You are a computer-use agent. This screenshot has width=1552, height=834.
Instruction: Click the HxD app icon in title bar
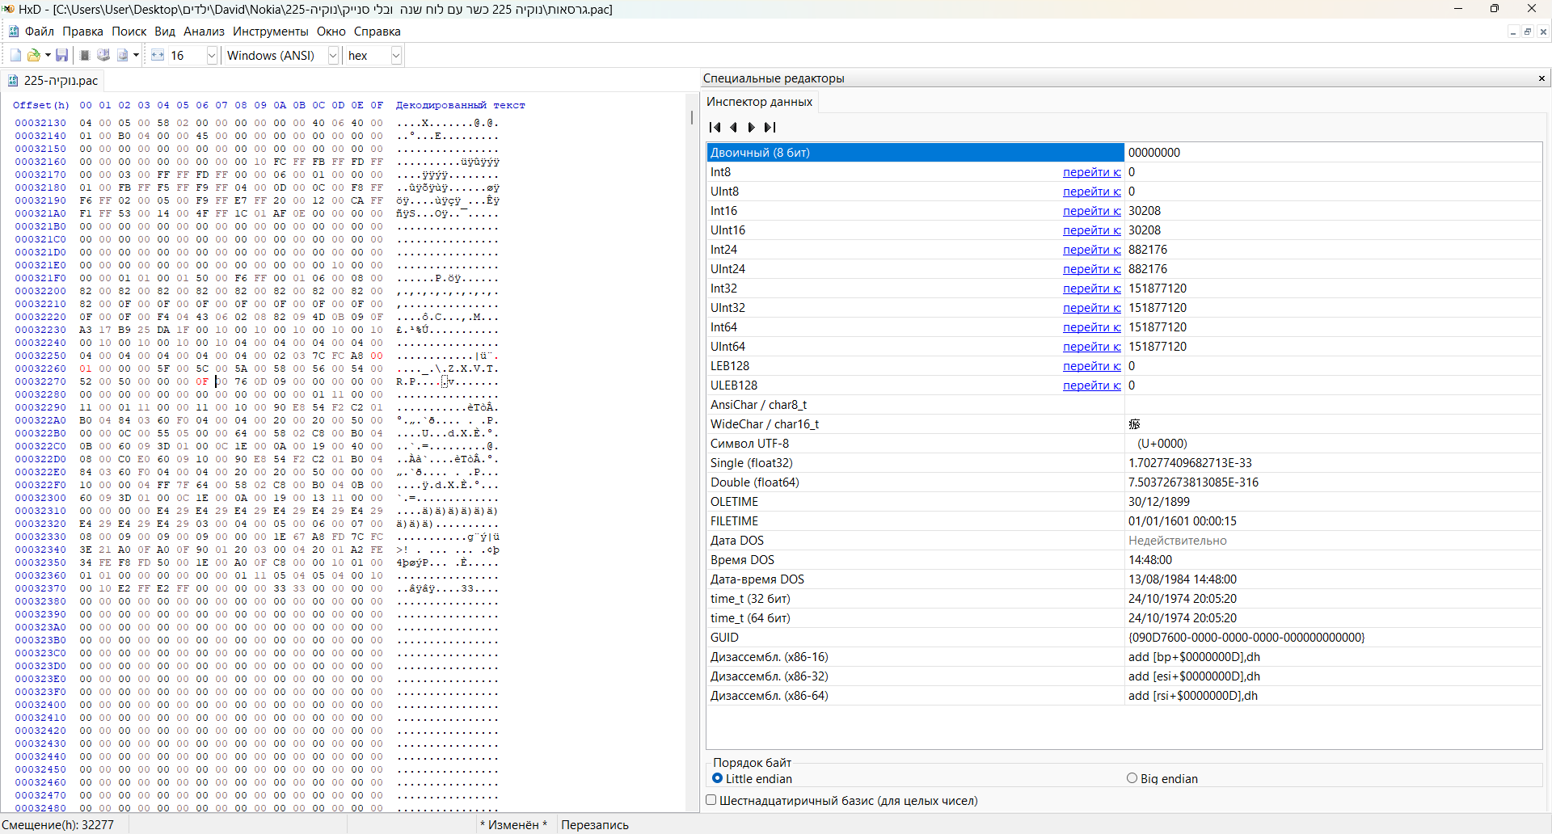click(x=9, y=9)
